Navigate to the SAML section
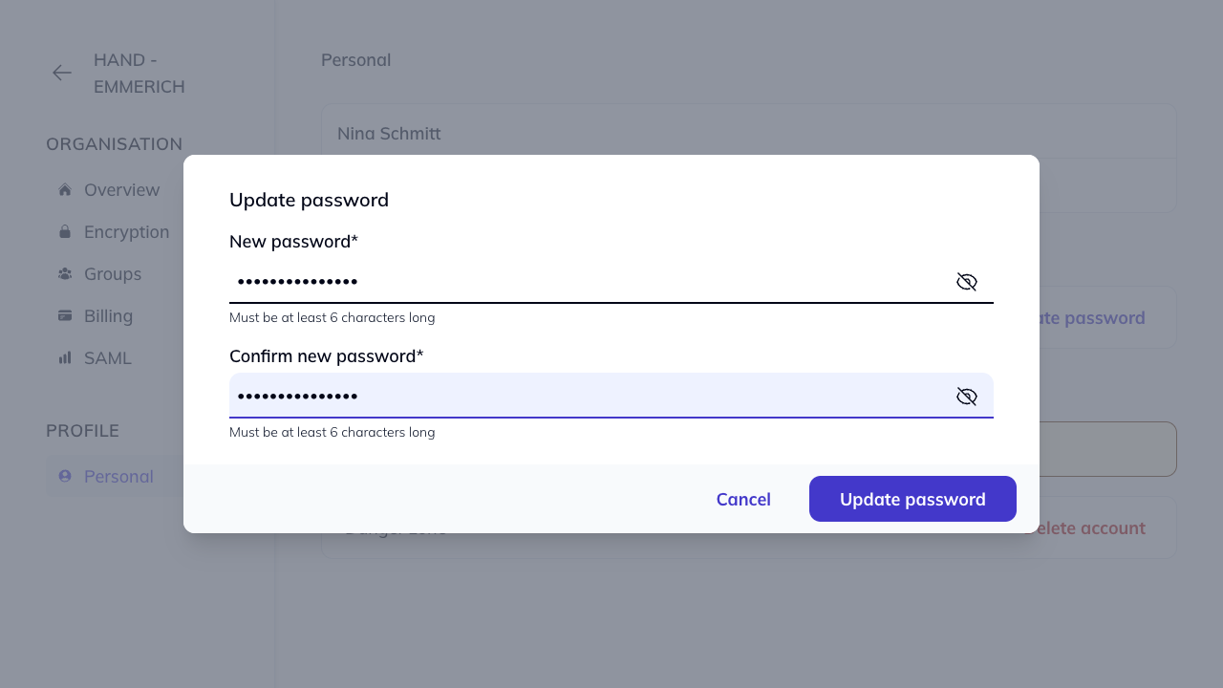Viewport: 1223px width, 688px height. coord(107,357)
